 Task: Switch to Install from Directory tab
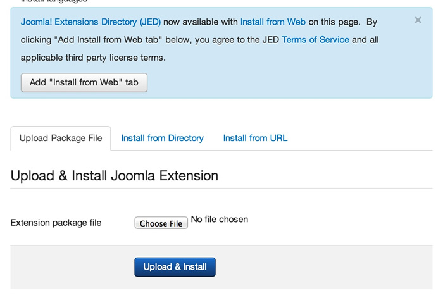163,138
